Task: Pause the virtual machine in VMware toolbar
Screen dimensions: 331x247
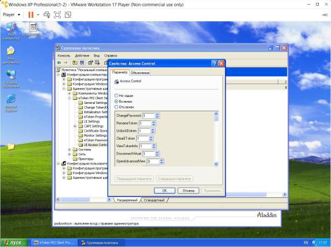Action: (x=31, y=15)
